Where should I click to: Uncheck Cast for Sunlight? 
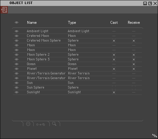click(x=114, y=92)
